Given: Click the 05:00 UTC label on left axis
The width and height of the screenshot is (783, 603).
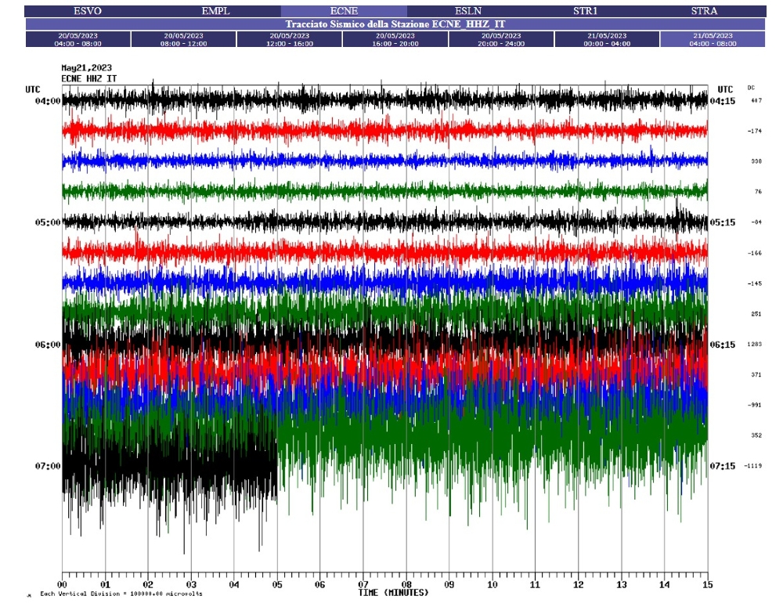Looking at the screenshot, I should point(49,222).
